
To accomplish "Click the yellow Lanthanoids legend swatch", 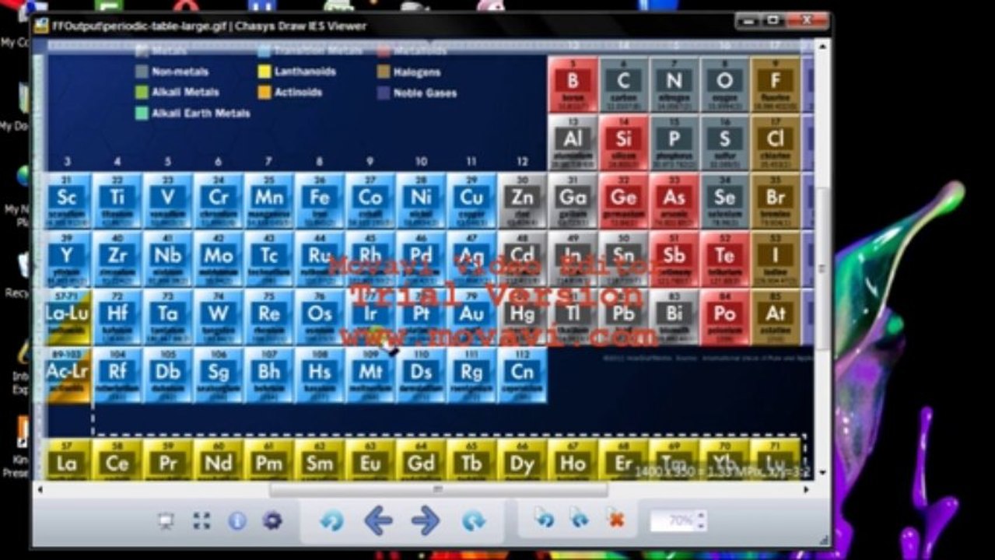I will coord(264,72).
